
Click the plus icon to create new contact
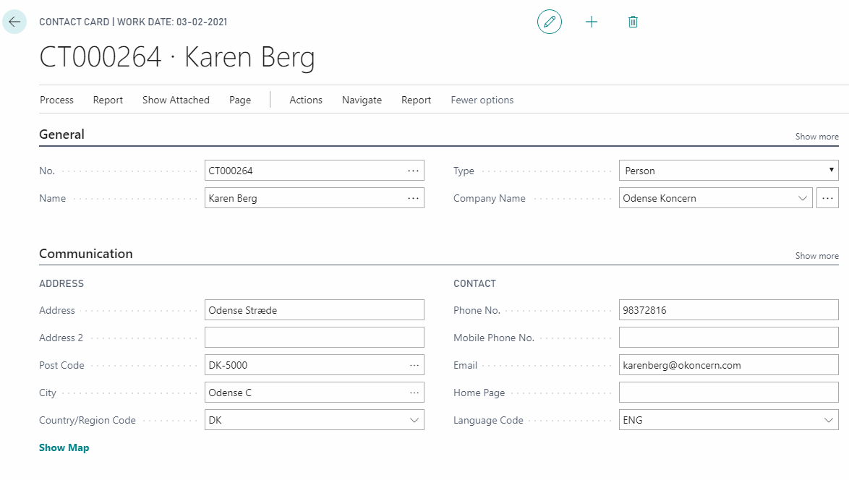click(592, 22)
